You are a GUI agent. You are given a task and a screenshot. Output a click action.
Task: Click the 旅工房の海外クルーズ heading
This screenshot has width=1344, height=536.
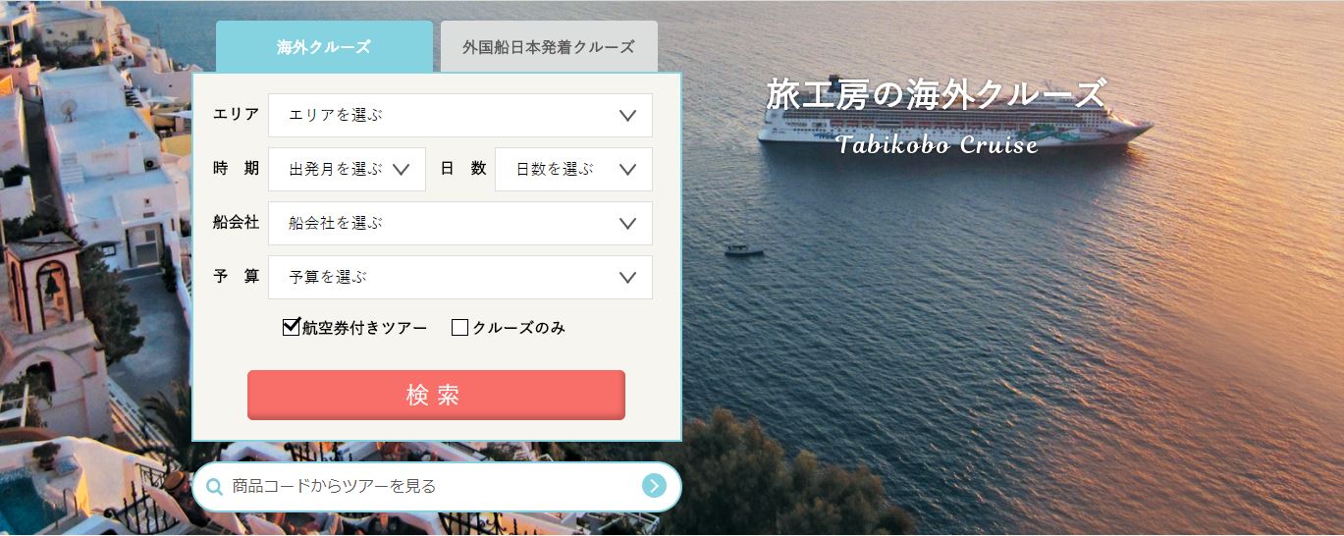click(x=936, y=95)
